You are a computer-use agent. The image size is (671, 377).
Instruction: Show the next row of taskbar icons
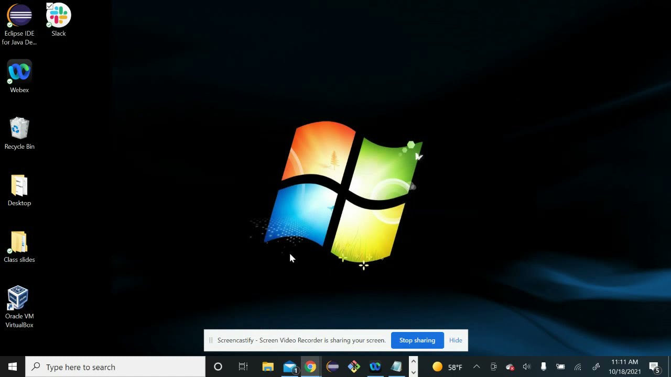413,372
